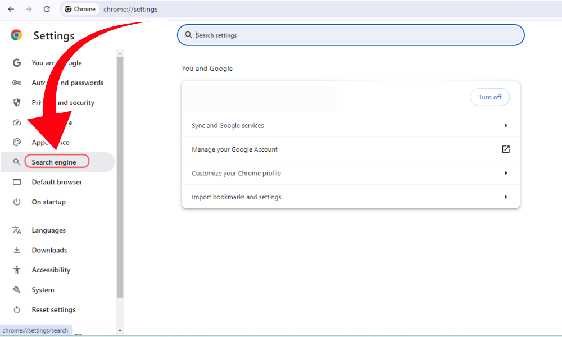
Task: Open Languages settings
Action: click(x=49, y=230)
